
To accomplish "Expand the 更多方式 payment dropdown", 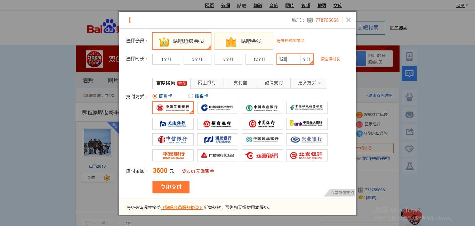I will click(308, 83).
